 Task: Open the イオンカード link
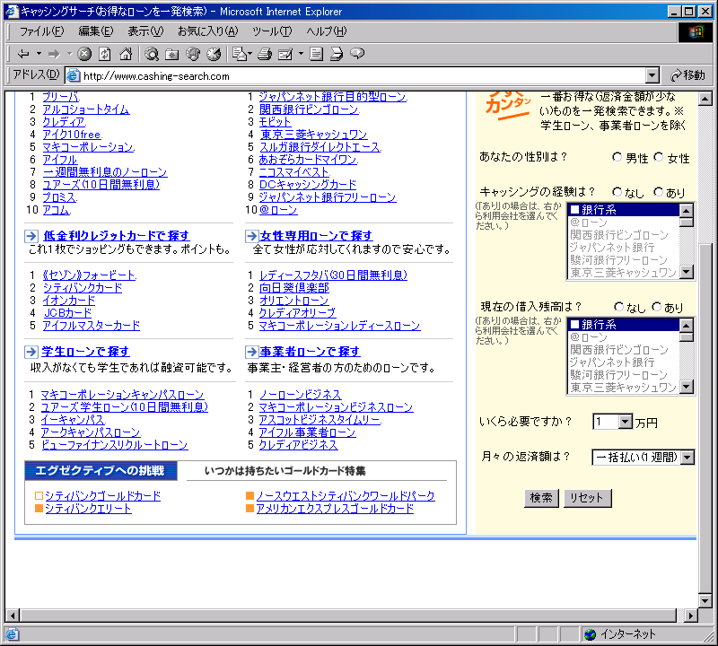69,301
